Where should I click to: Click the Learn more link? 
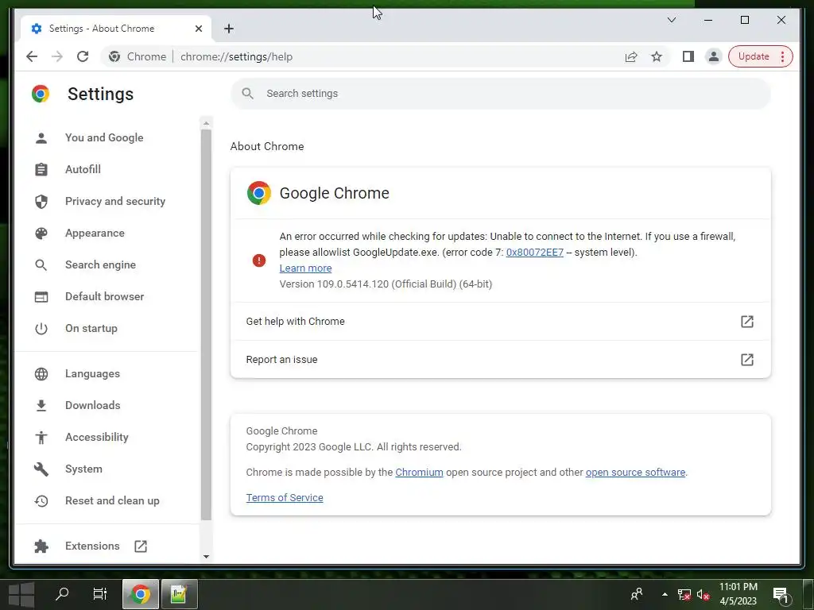point(305,268)
